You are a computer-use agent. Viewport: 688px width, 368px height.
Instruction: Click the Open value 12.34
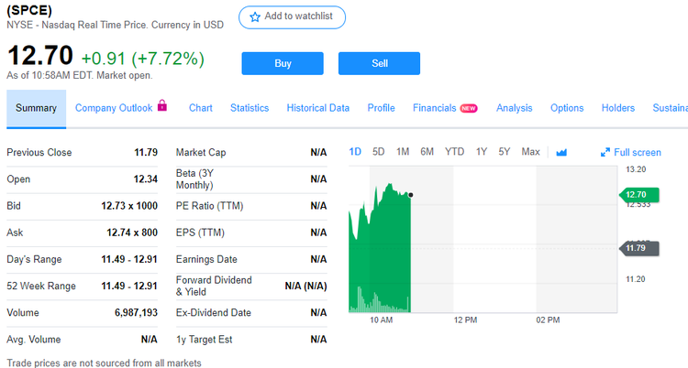click(x=146, y=179)
